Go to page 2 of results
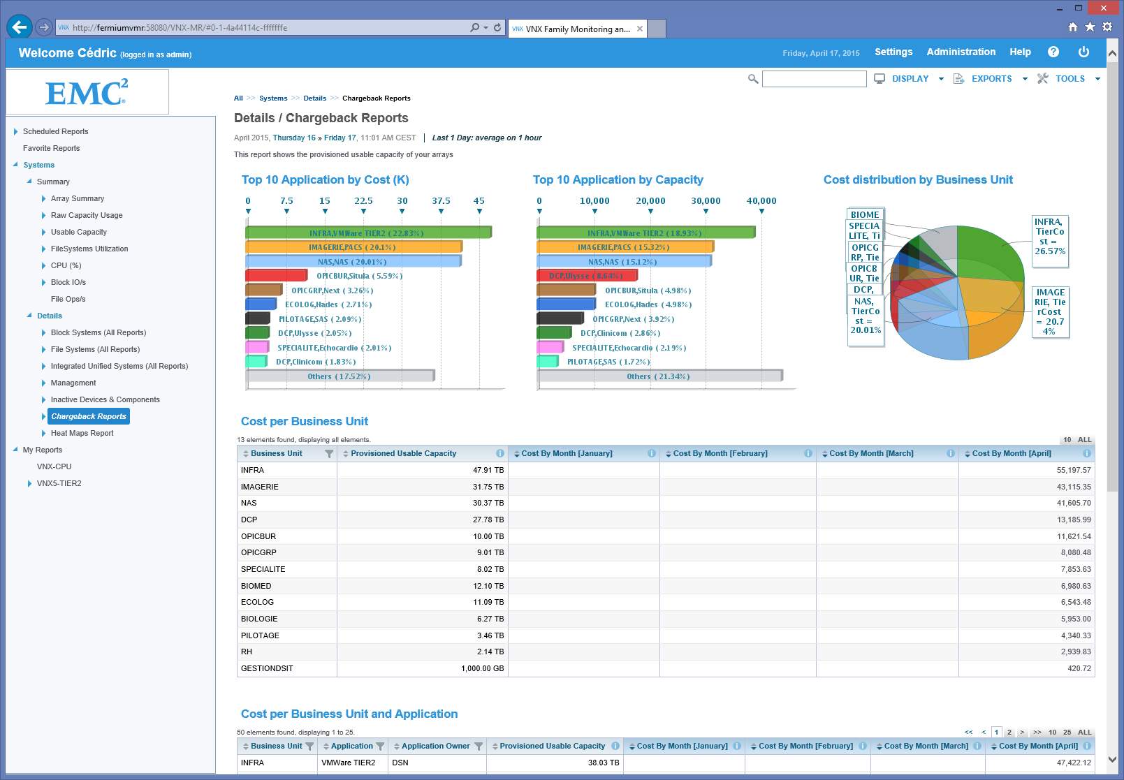 (1009, 733)
